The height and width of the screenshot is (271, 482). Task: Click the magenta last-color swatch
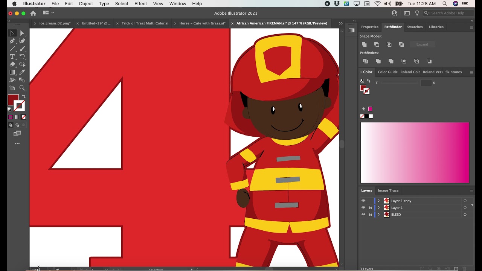pos(370,109)
